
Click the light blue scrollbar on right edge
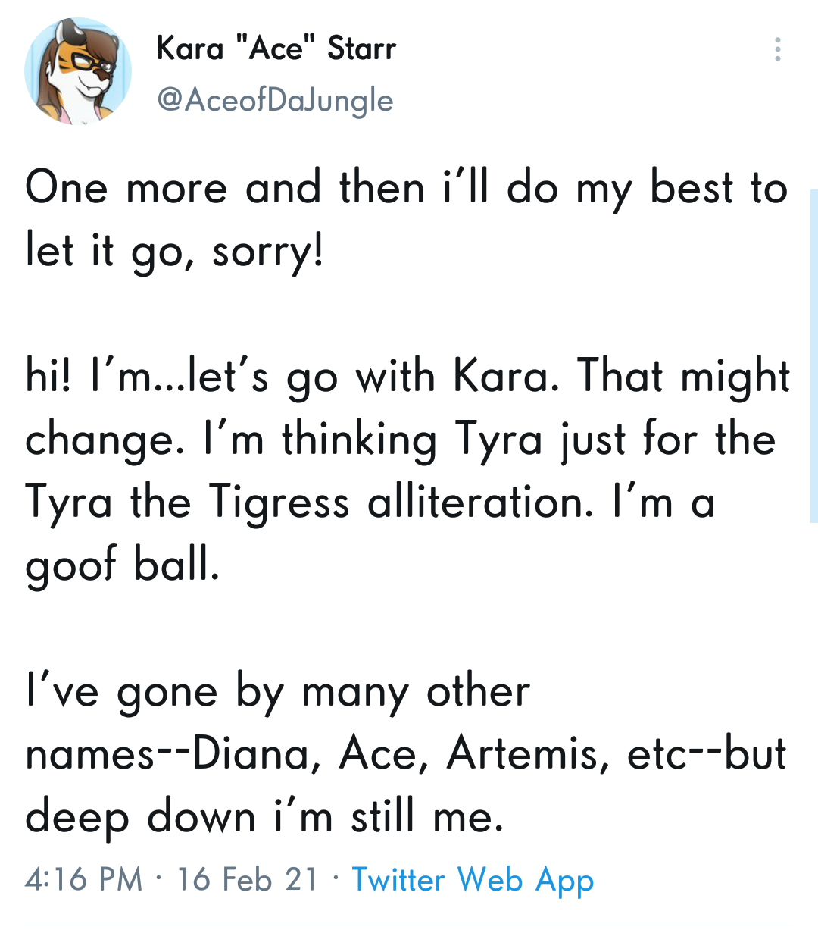tap(813, 356)
